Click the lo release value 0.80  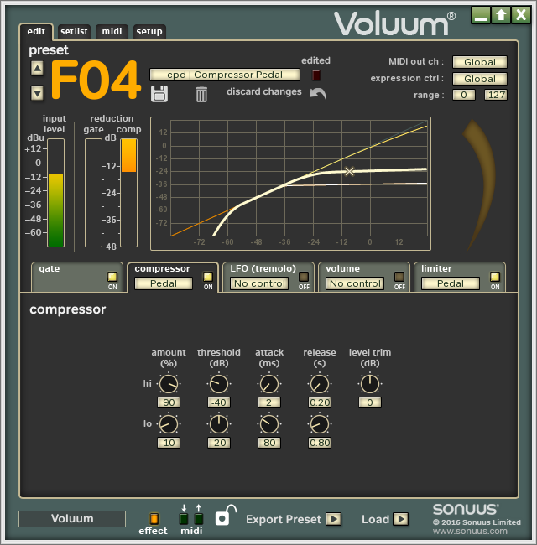click(320, 443)
